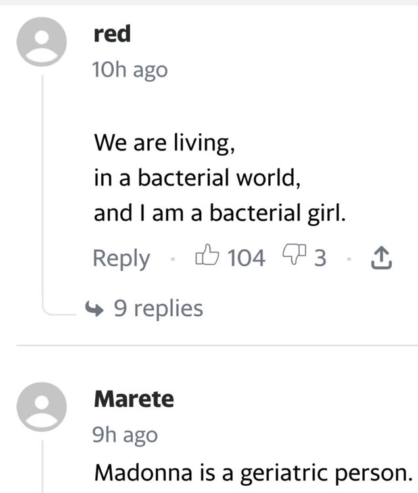Collapse Marete's thread via the vertical line
Screen dimensions: 418x493
click(x=43, y=467)
